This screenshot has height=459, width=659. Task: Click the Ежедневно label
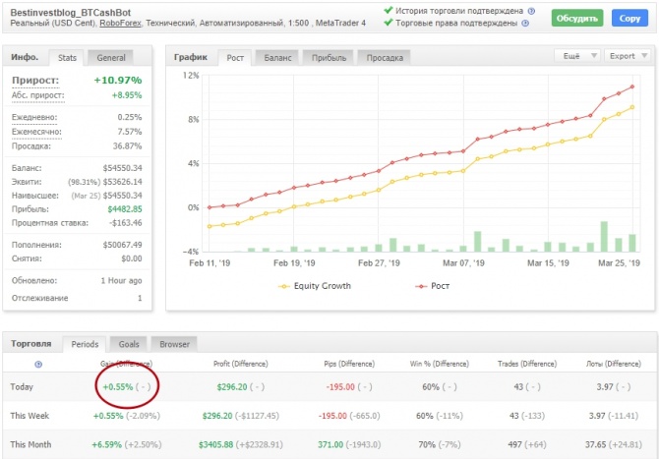[34, 117]
